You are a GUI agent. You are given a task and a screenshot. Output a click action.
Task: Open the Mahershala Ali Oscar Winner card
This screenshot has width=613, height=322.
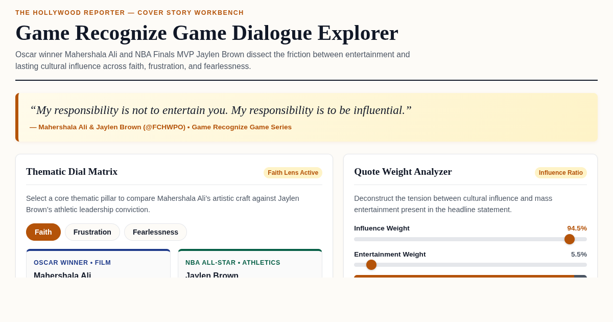coord(98,264)
